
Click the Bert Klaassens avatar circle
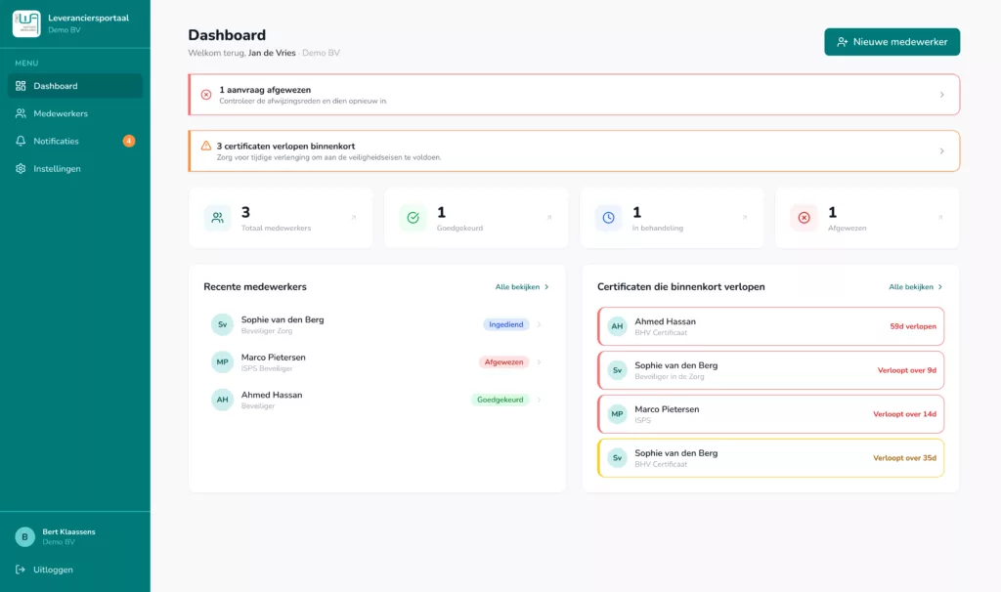tap(24, 536)
